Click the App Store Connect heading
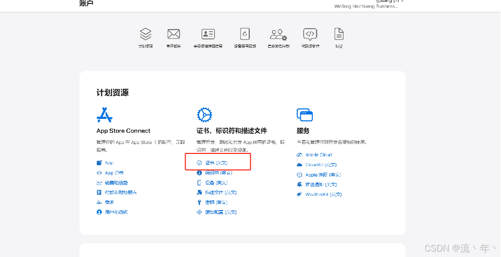 click(123, 131)
